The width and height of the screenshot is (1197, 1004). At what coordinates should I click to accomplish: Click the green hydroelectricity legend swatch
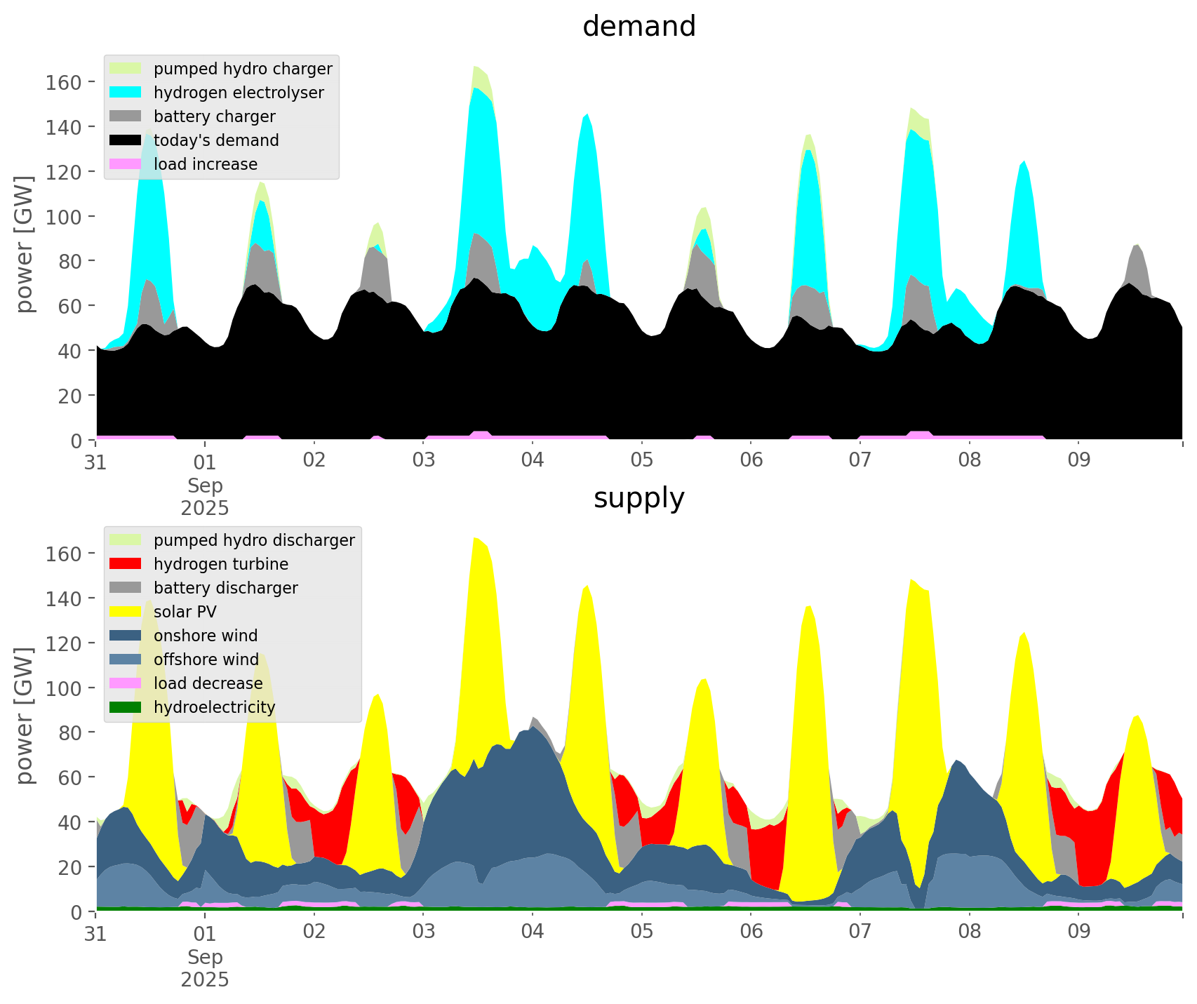(126, 707)
